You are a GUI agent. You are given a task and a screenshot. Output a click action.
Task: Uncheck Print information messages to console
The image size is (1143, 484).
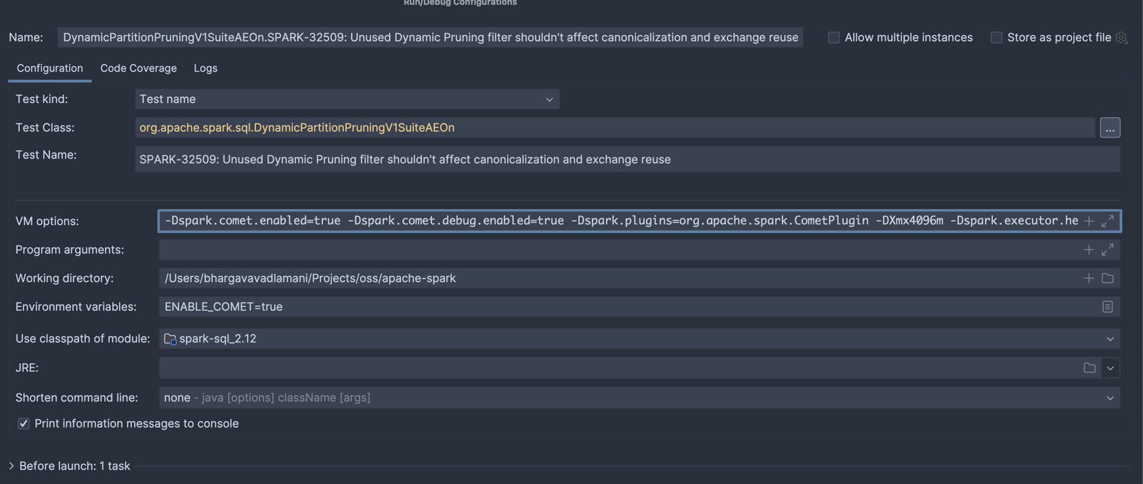(x=24, y=424)
